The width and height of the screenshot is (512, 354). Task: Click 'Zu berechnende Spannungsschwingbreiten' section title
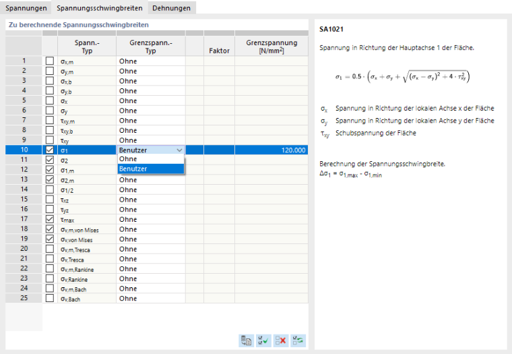pyautogui.click(x=79, y=25)
